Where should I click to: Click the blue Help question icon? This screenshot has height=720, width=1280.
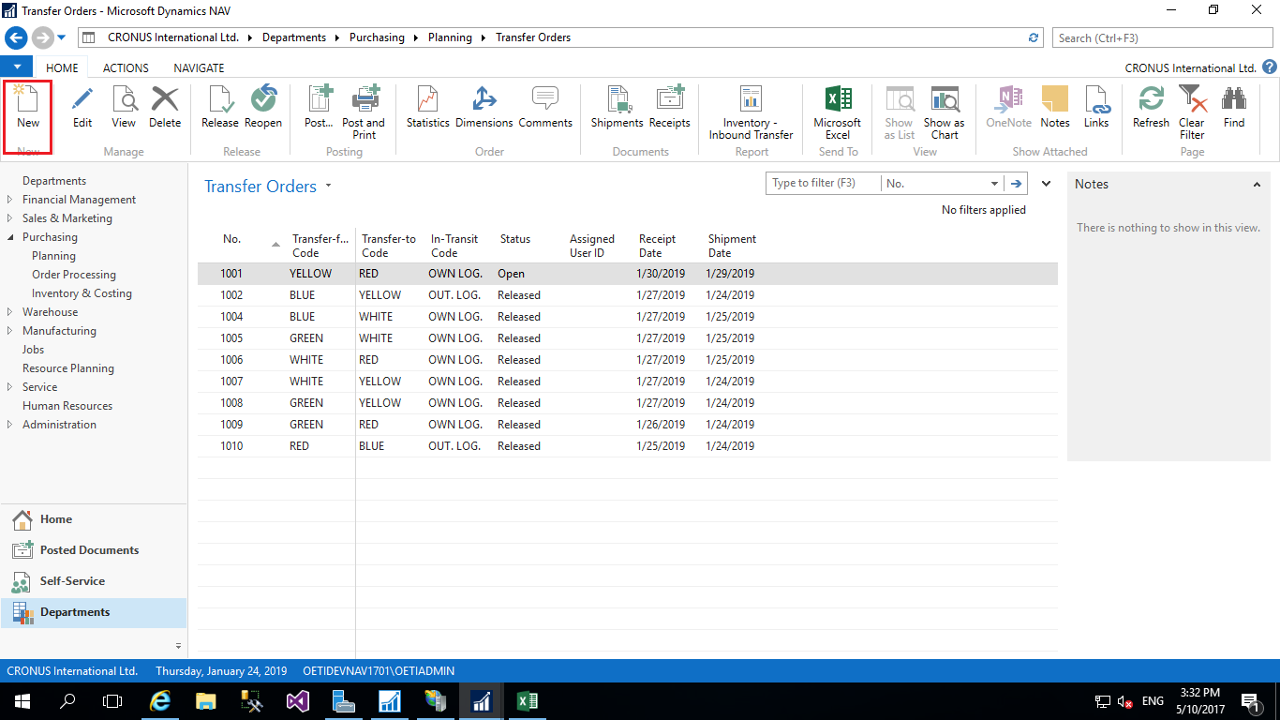1270,67
